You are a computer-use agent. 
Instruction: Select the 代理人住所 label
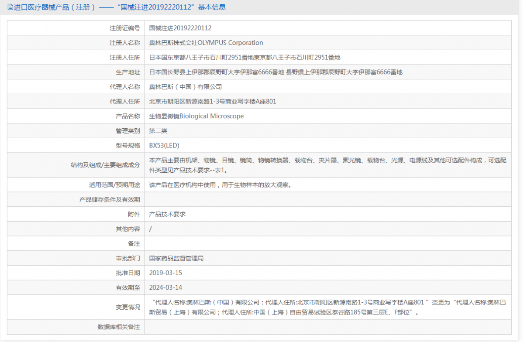click(x=125, y=102)
